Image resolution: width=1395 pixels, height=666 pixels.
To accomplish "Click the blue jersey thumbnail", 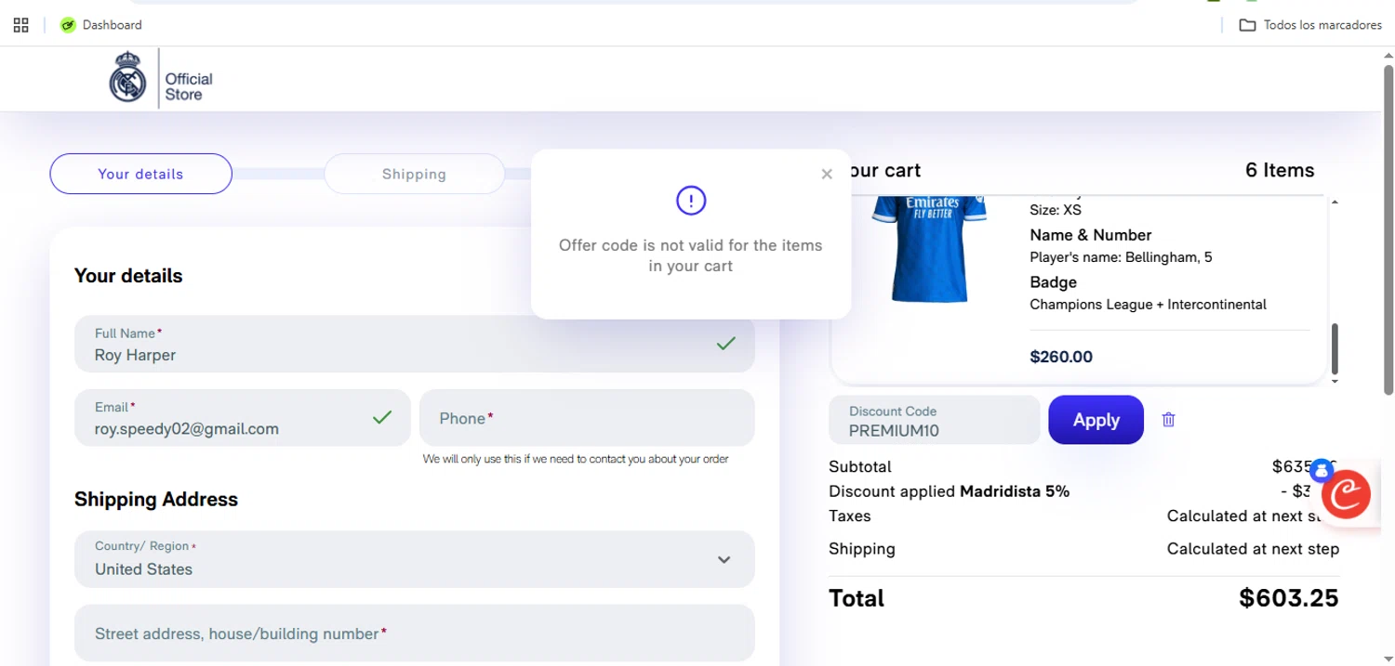I will 928,249.
